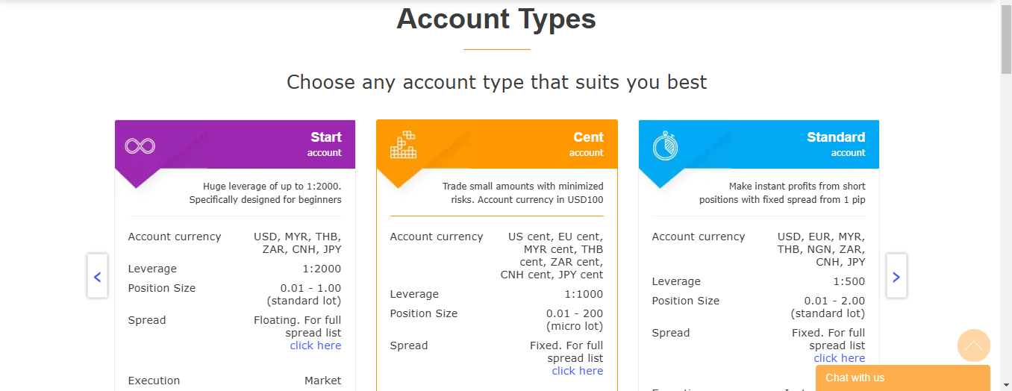Click the Start account leverage value 1:2000

[x=322, y=269]
